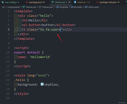127x104 pixels.
Task: Open the components breadcrumb dropdown
Action: [x=14, y=7]
